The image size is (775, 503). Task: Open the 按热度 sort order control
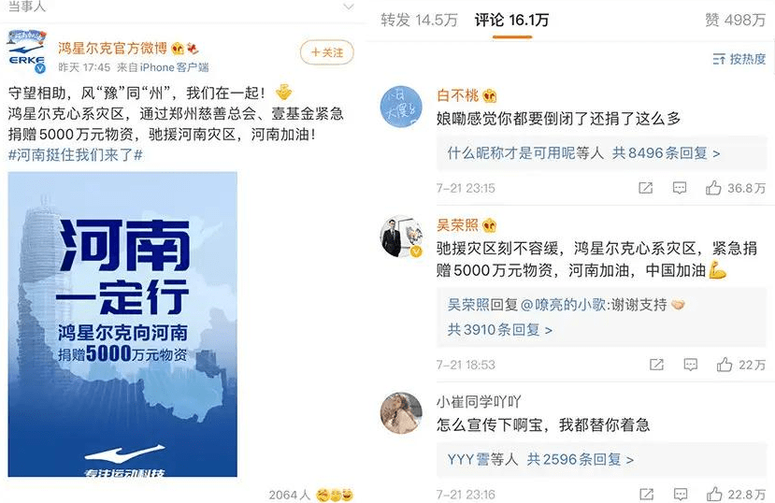(x=739, y=59)
